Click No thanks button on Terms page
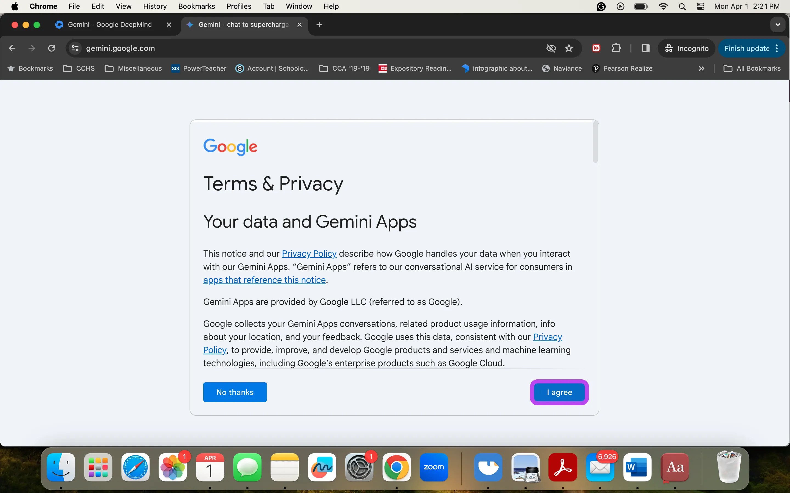 [235, 392]
